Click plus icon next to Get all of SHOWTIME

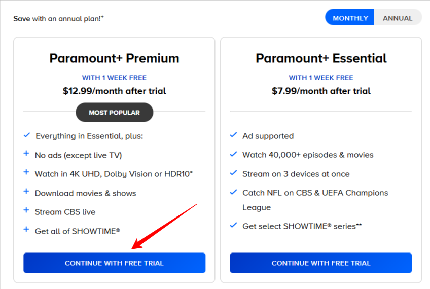point(26,229)
